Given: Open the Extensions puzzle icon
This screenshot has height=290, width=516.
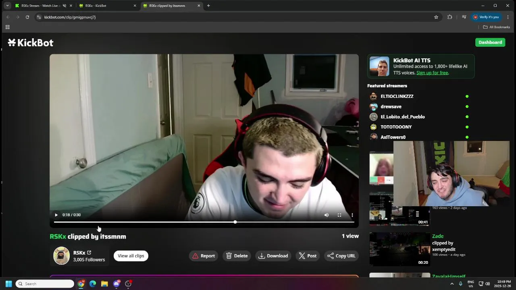Looking at the screenshot, I should [x=450, y=17].
